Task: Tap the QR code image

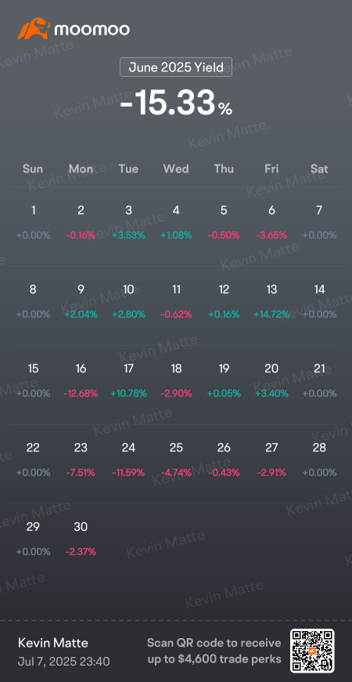Action: pos(312,651)
